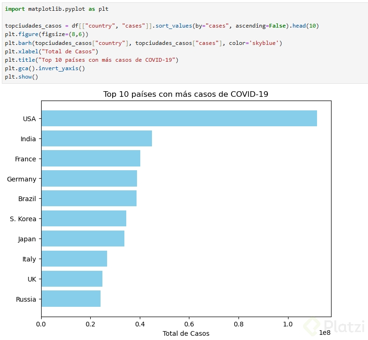Select the Germany bar in the chart

(89, 179)
